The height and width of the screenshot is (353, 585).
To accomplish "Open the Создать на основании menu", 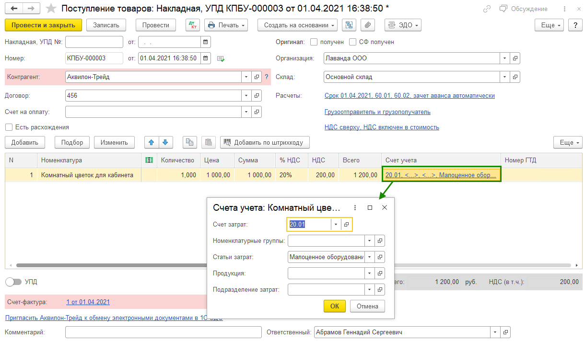I will 297,25.
